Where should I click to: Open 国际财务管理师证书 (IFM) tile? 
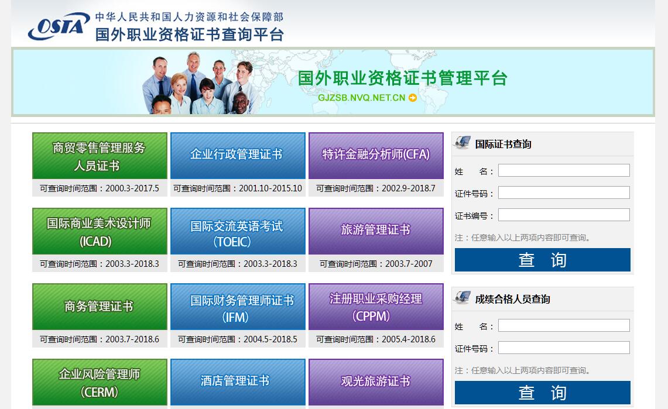(x=238, y=307)
